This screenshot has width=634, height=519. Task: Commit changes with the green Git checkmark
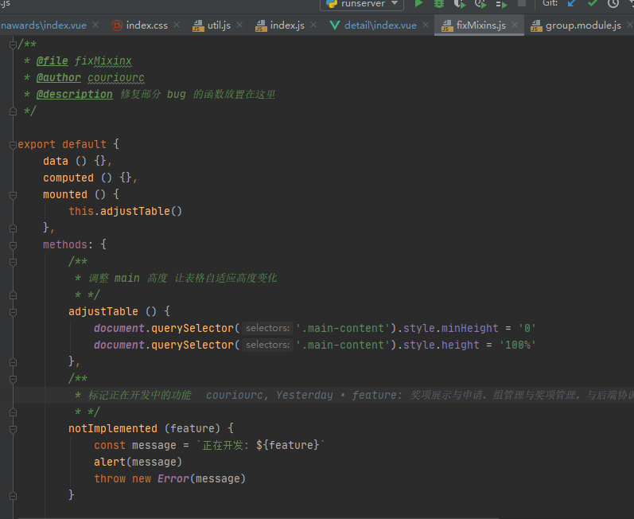592,4
